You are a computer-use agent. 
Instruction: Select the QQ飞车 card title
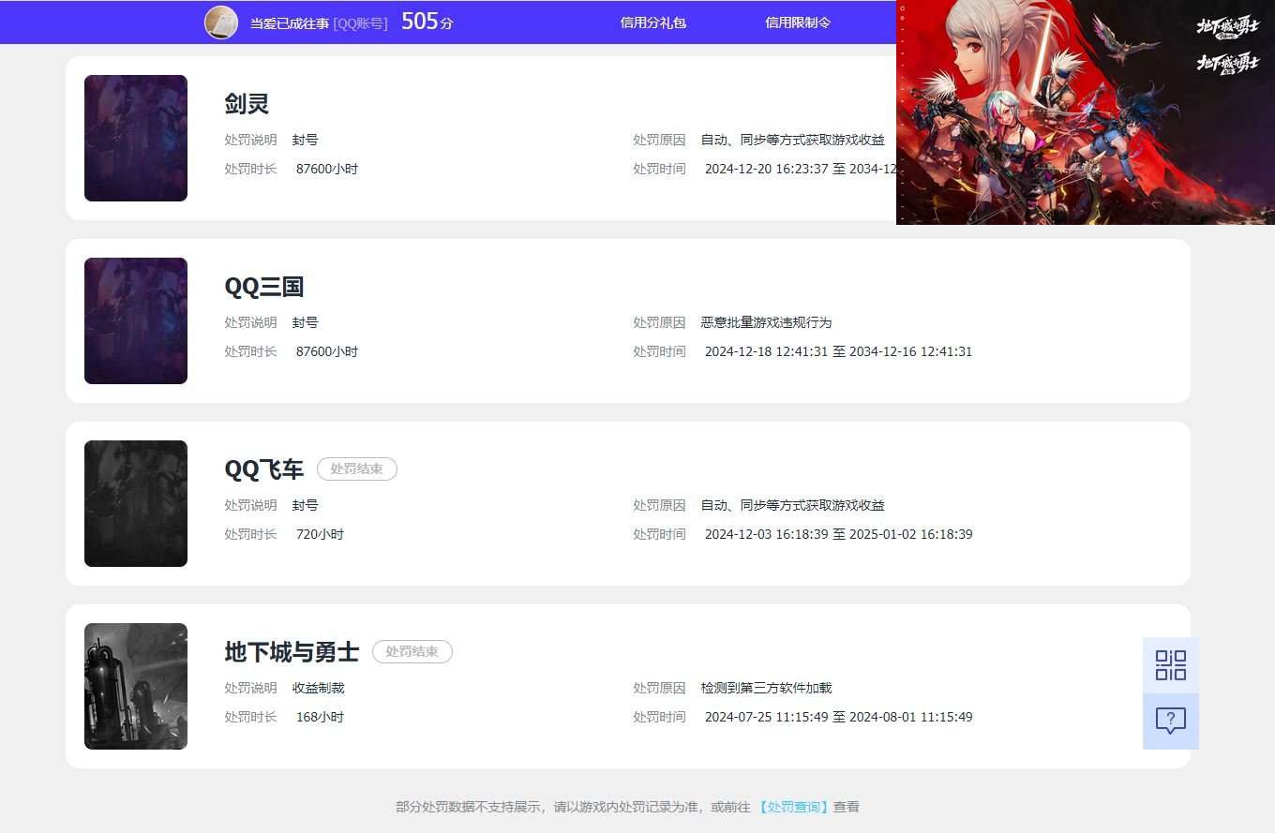(264, 469)
